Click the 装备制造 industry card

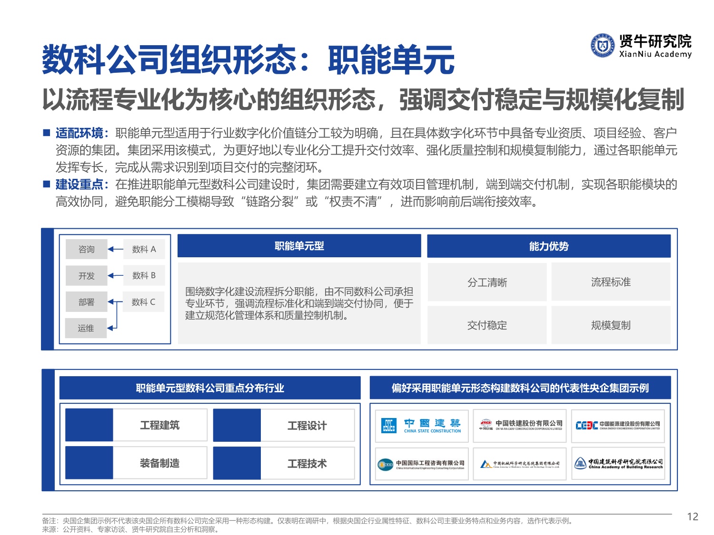click(136, 463)
